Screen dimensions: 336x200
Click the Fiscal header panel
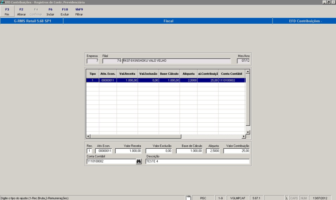[168, 21]
